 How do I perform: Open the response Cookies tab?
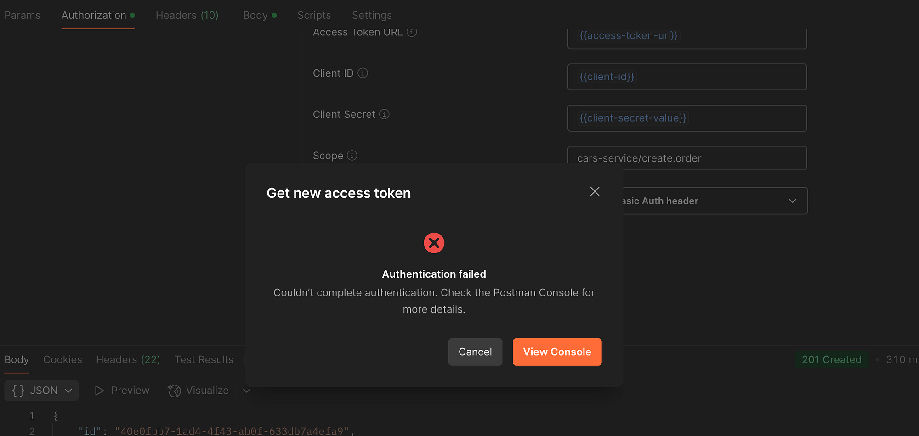click(x=62, y=359)
